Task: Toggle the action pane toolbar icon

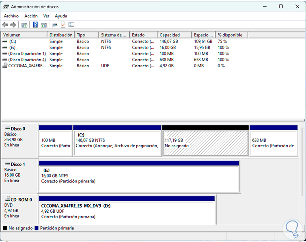Action: [44, 25]
